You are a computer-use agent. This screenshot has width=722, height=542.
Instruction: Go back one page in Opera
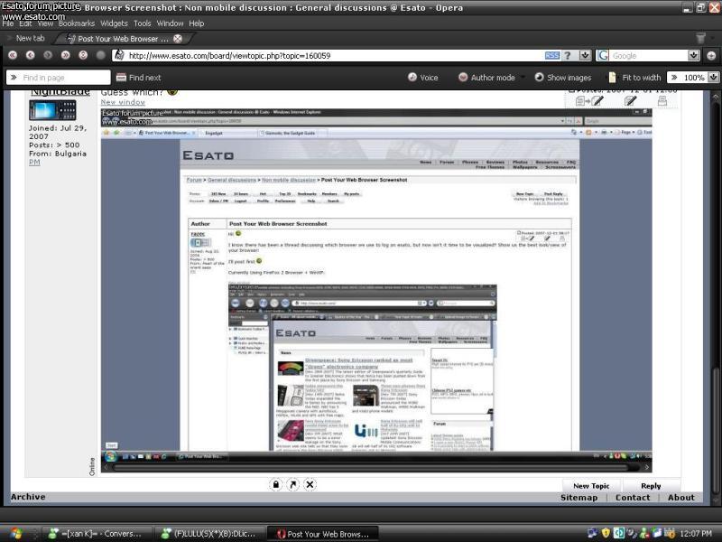tap(31, 55)
